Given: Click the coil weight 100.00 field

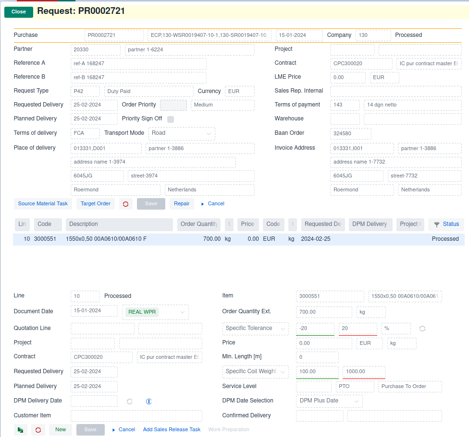Looking at the screenshot, I should [x=317, y=372].
